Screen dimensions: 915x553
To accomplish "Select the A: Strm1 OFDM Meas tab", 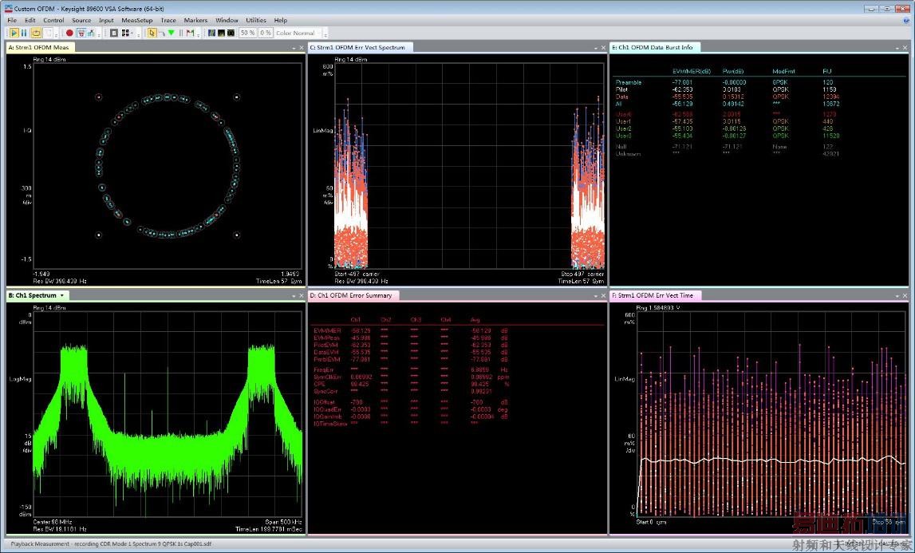I will coord(39,47).
